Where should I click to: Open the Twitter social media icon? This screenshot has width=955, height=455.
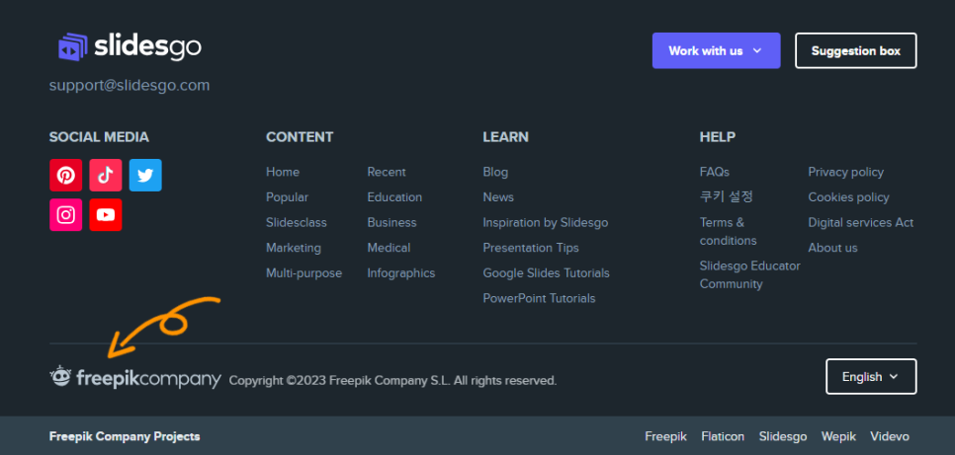coord(145,175)
